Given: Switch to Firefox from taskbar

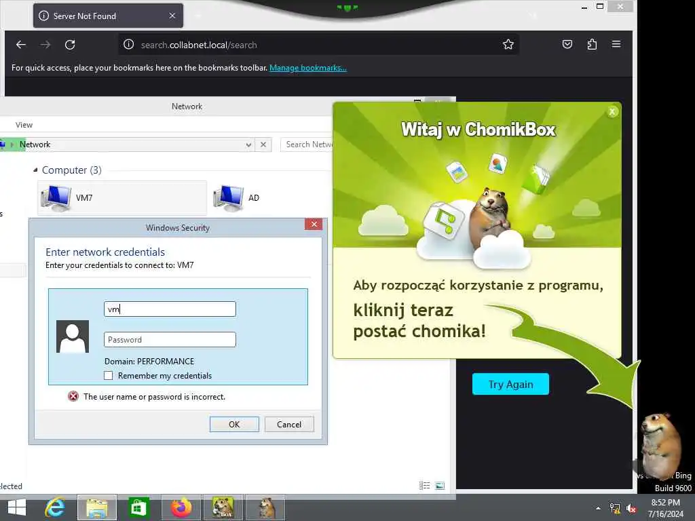Looking at the screenshot, I should [x=181, y=507].
